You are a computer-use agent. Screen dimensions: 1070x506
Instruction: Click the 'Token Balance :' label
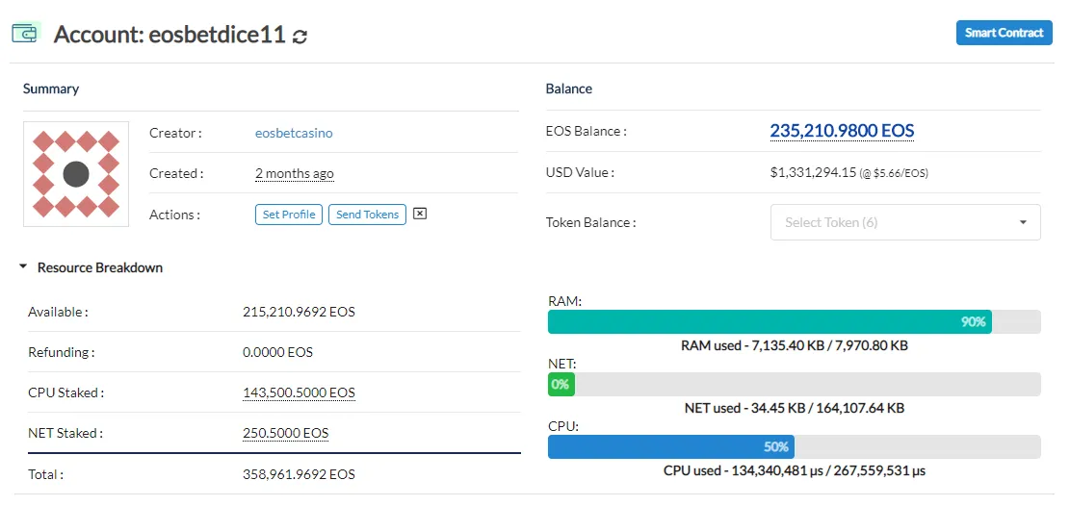pyautogui.click(x=591, y=222)
